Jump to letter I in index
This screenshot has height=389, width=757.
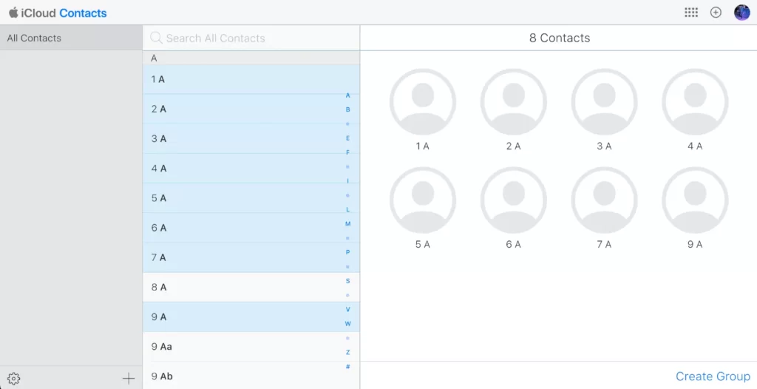pos(347,181)
